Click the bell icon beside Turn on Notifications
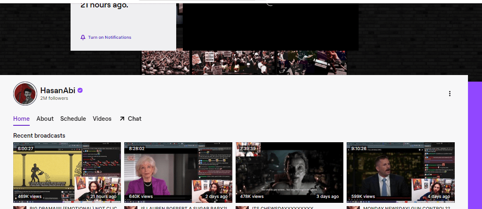 tap(83, 38)
